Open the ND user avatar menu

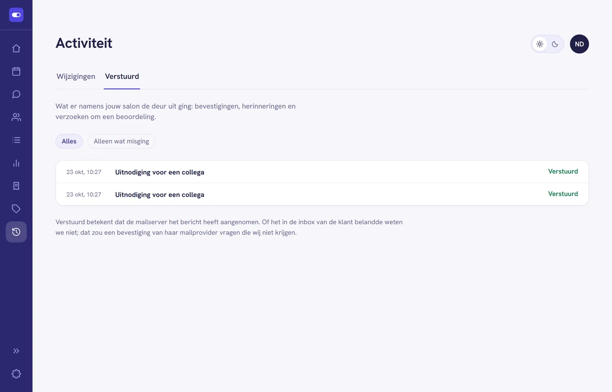pyautogui.click(x=579, y=44)
